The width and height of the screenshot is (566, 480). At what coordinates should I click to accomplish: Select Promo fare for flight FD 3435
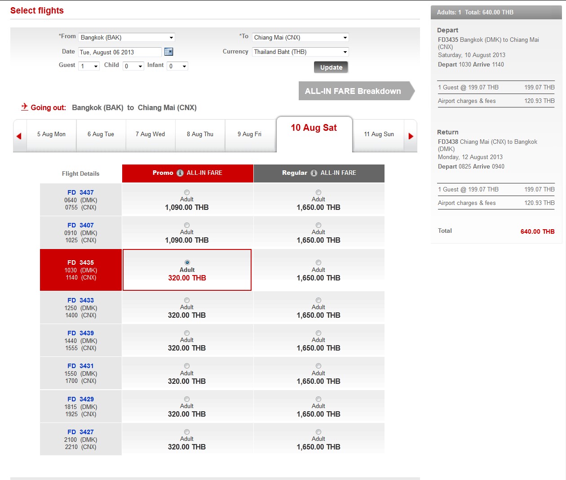click(x=187, y=262)
